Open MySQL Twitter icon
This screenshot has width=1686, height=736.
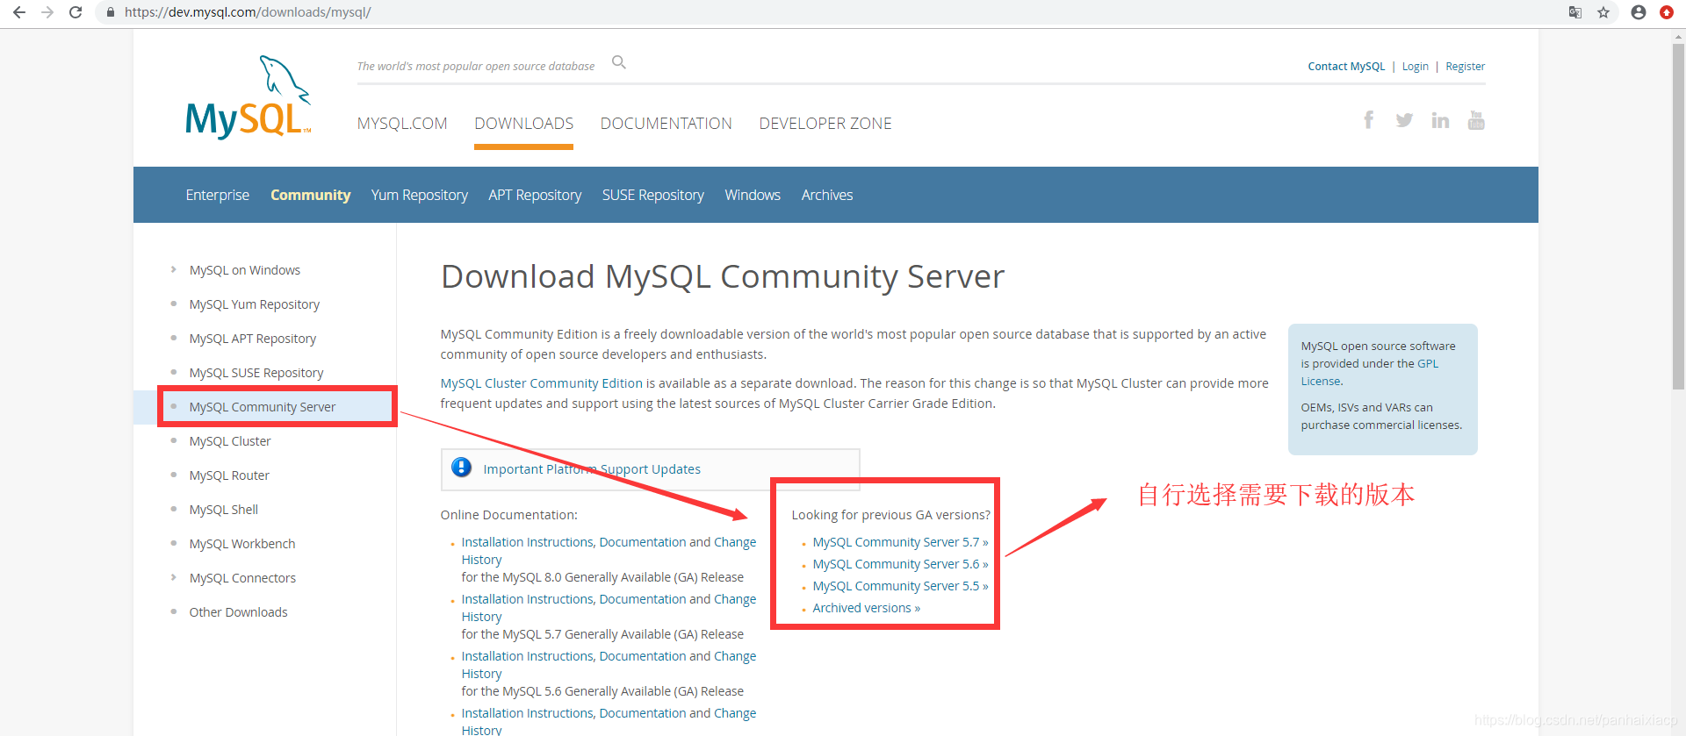click(1404, 120)
